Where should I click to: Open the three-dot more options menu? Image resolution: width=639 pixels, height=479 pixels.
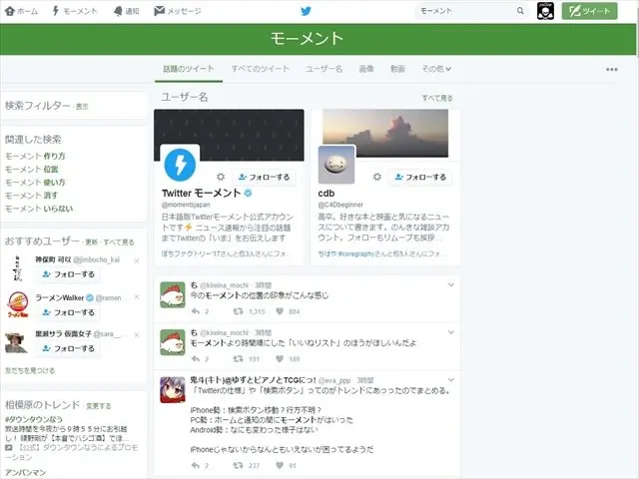[x=611, y=69]
